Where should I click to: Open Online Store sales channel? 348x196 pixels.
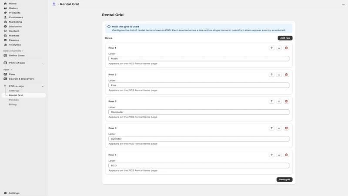click(17, 56)
